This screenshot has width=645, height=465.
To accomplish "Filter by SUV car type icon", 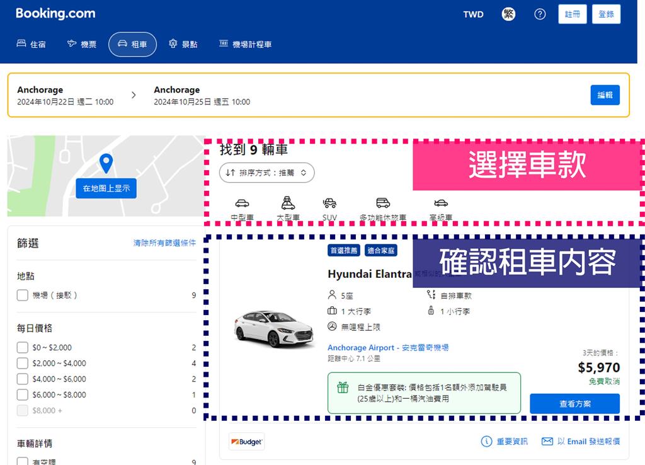I will pyautogui.click(x=329, y=203).
